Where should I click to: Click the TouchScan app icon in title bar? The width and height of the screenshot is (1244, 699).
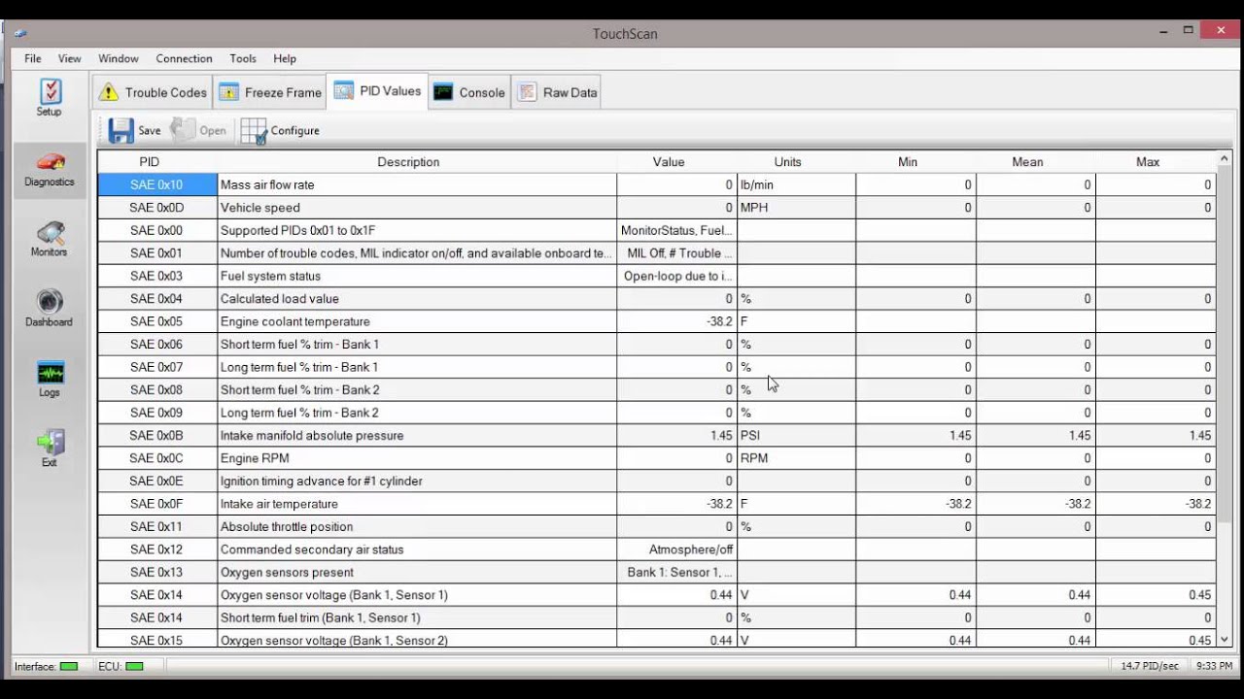[20, 33]
